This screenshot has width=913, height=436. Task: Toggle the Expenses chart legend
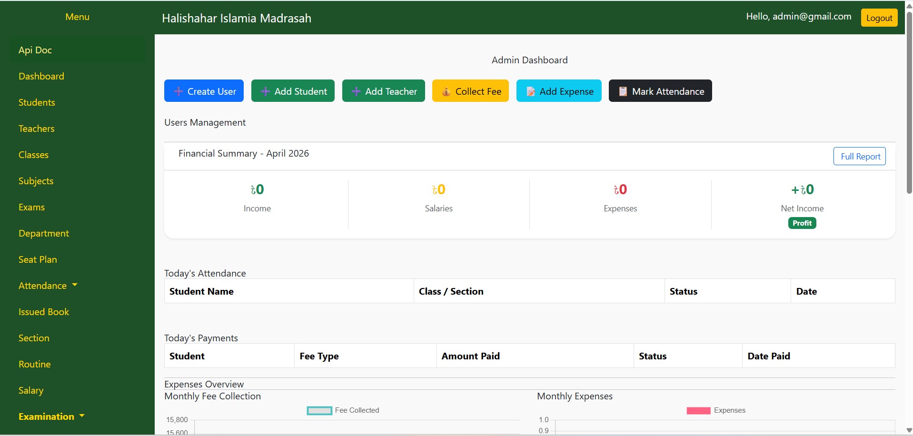(716, 410)
